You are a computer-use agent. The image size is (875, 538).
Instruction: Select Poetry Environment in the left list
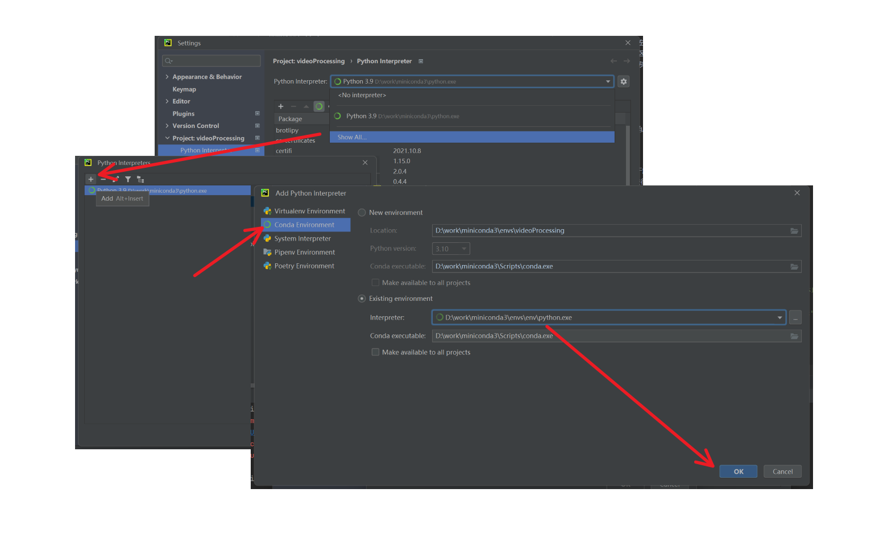(306, 266)
